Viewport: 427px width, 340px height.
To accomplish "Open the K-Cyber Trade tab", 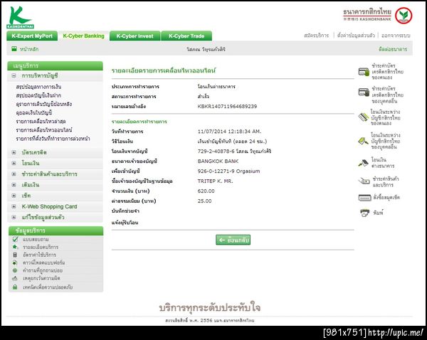I will 186,36.
